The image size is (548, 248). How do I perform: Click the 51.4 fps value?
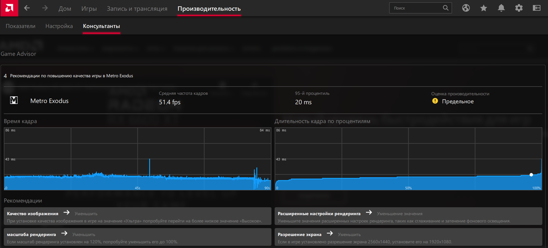point(170,102)
